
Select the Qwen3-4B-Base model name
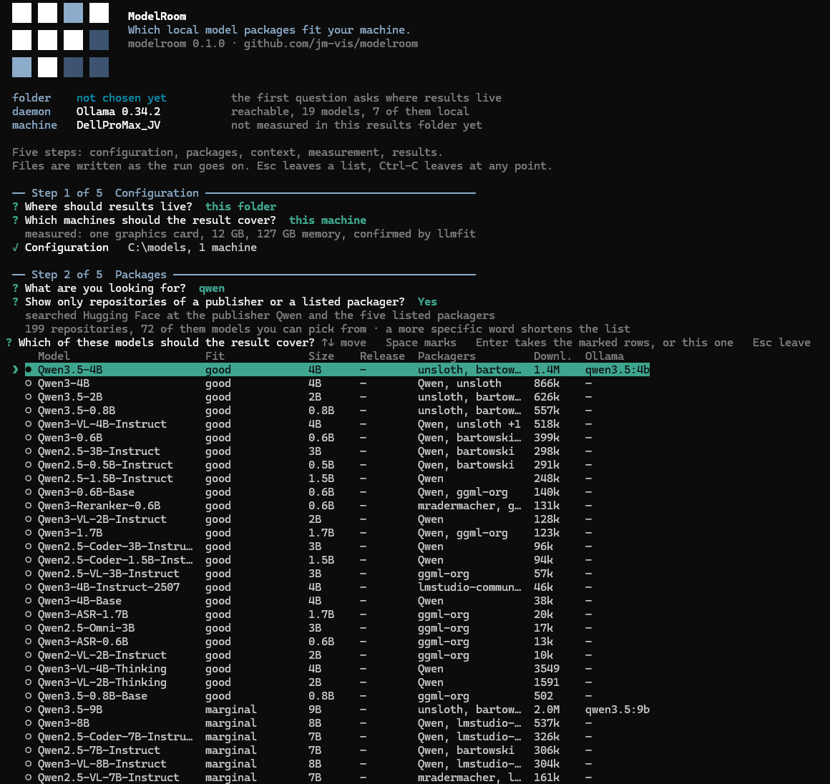79,601
